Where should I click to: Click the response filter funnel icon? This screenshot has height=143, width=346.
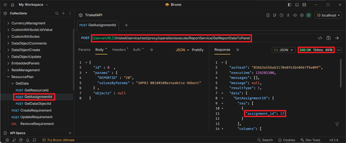point(337,124)
